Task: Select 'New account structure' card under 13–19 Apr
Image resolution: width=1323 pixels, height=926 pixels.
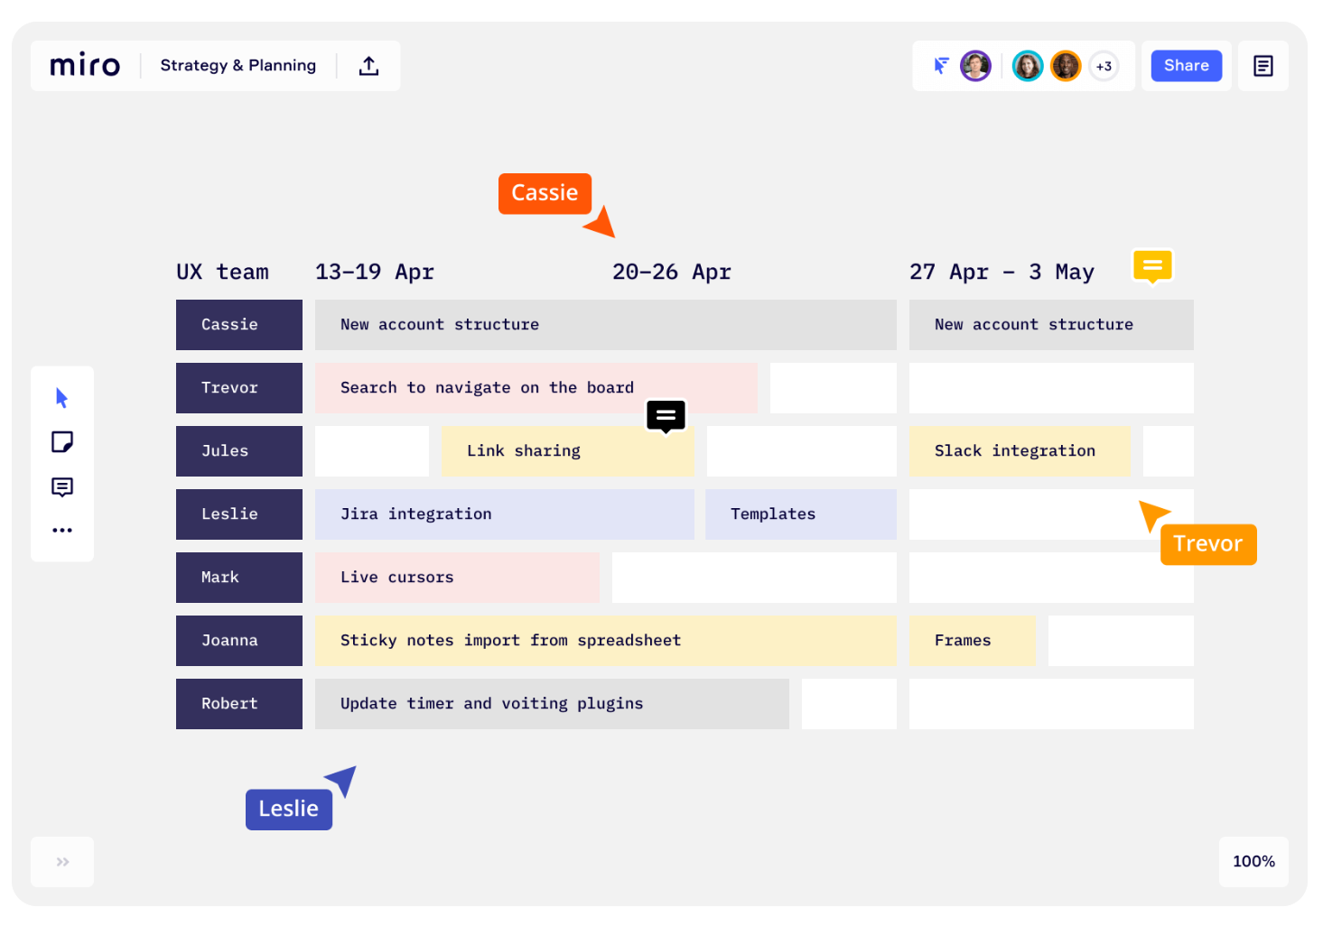Action: point(606,325)
